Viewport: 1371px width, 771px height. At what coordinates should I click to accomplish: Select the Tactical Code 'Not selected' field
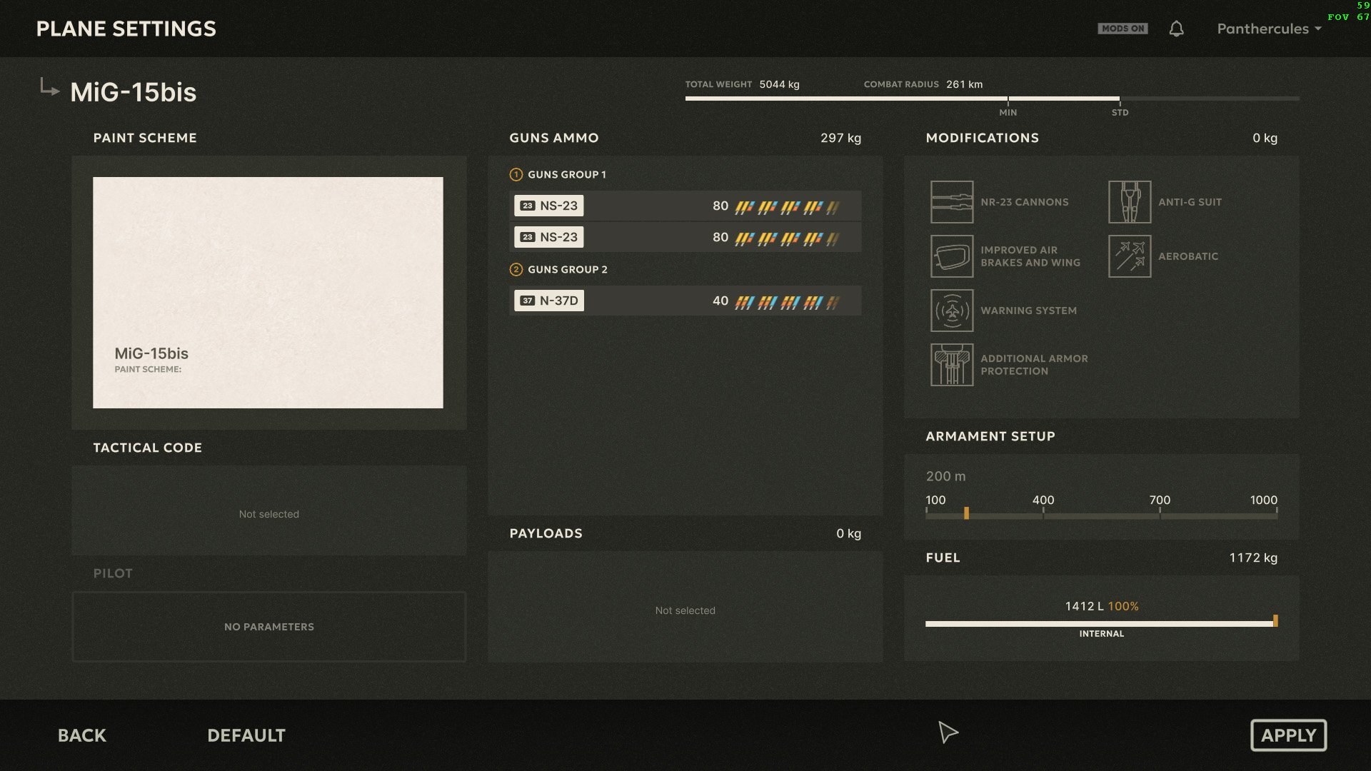click(x=268, y=511)
